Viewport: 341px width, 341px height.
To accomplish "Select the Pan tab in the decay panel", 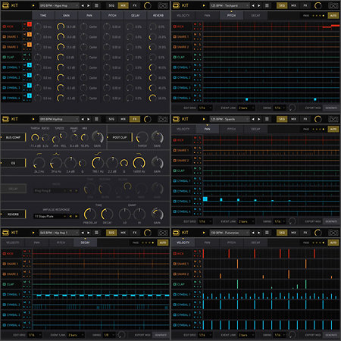I will (x=37, y=242).
